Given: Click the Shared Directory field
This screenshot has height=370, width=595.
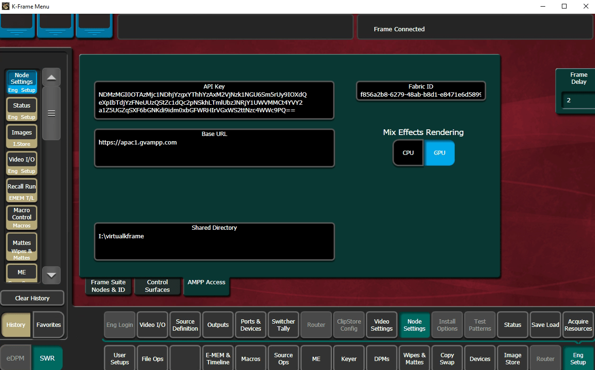Looking at the screenshot, I should [214, 242].
